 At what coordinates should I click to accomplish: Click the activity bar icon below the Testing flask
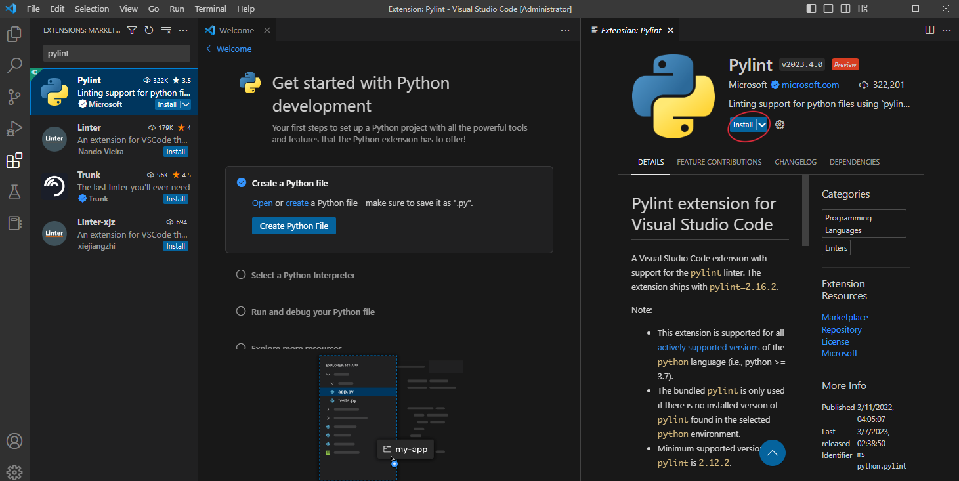(x=14, y=223)
